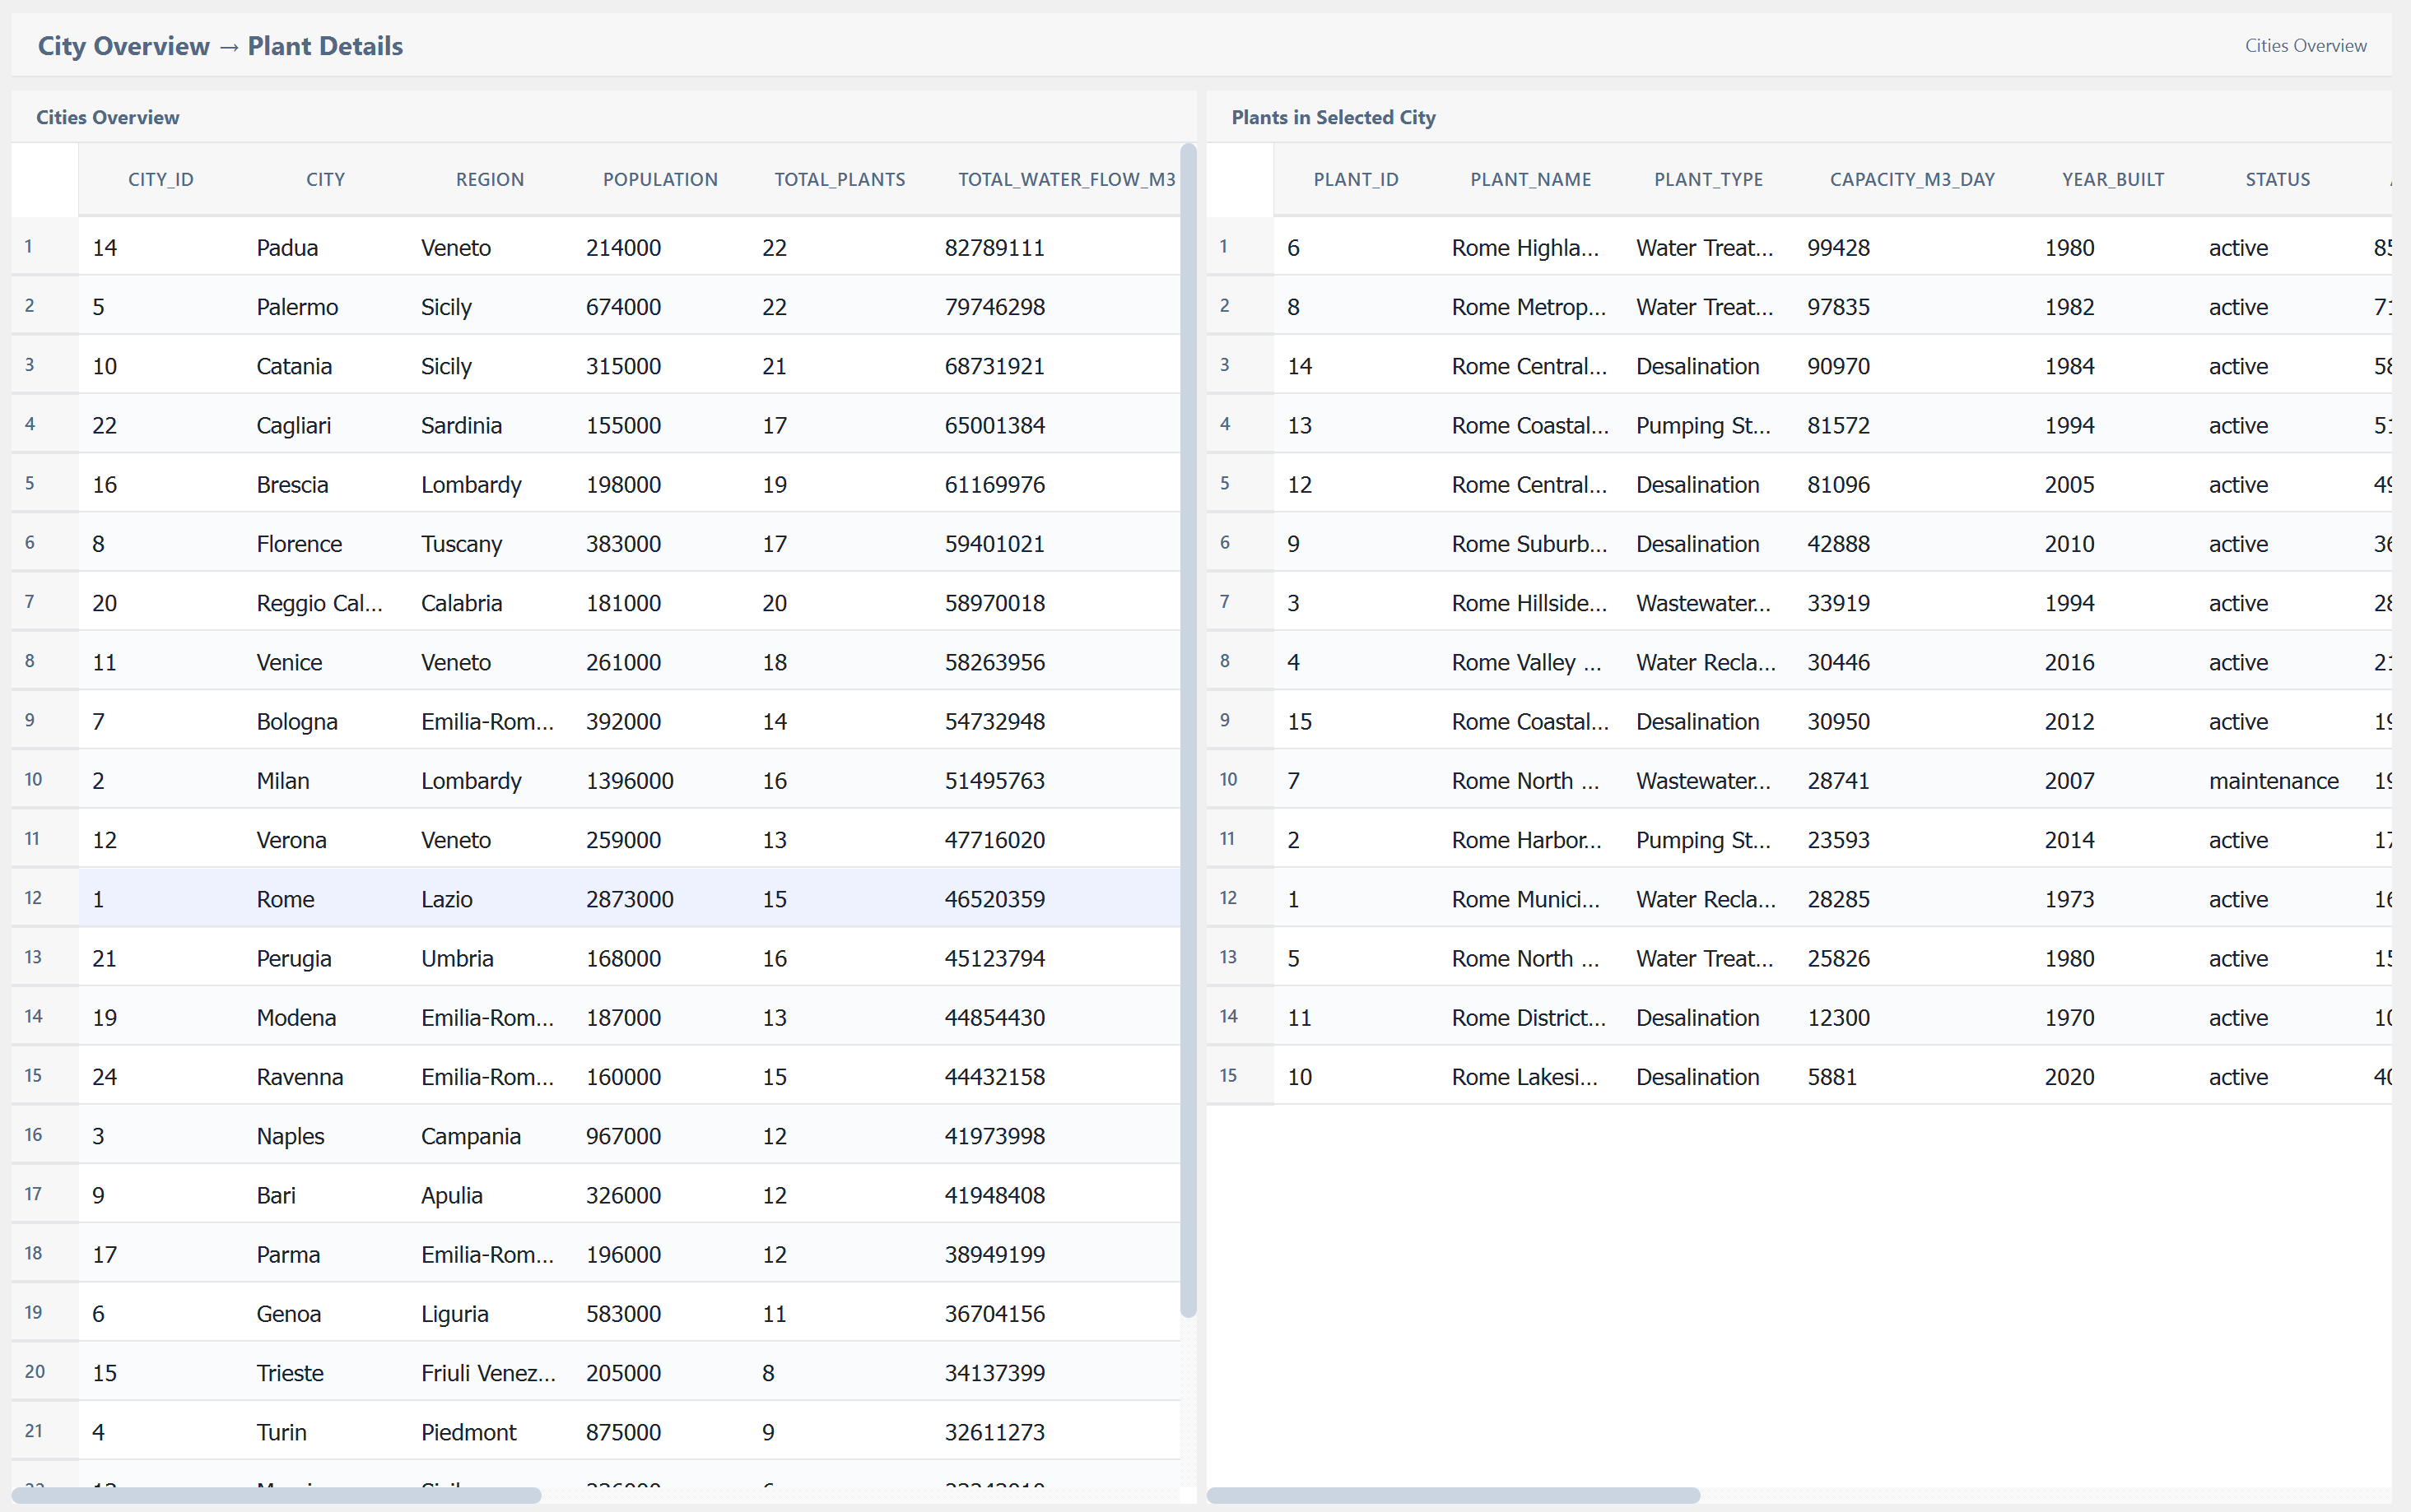The width and height of the screenshot is (2411, 1512).
Task: Click the Rome Lakesi... plant name cell
Action: coord(1524,1077)
